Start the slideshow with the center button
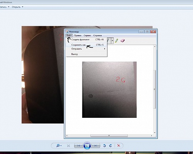This screenshot has height=154, width=193. [x=87, y=146]
